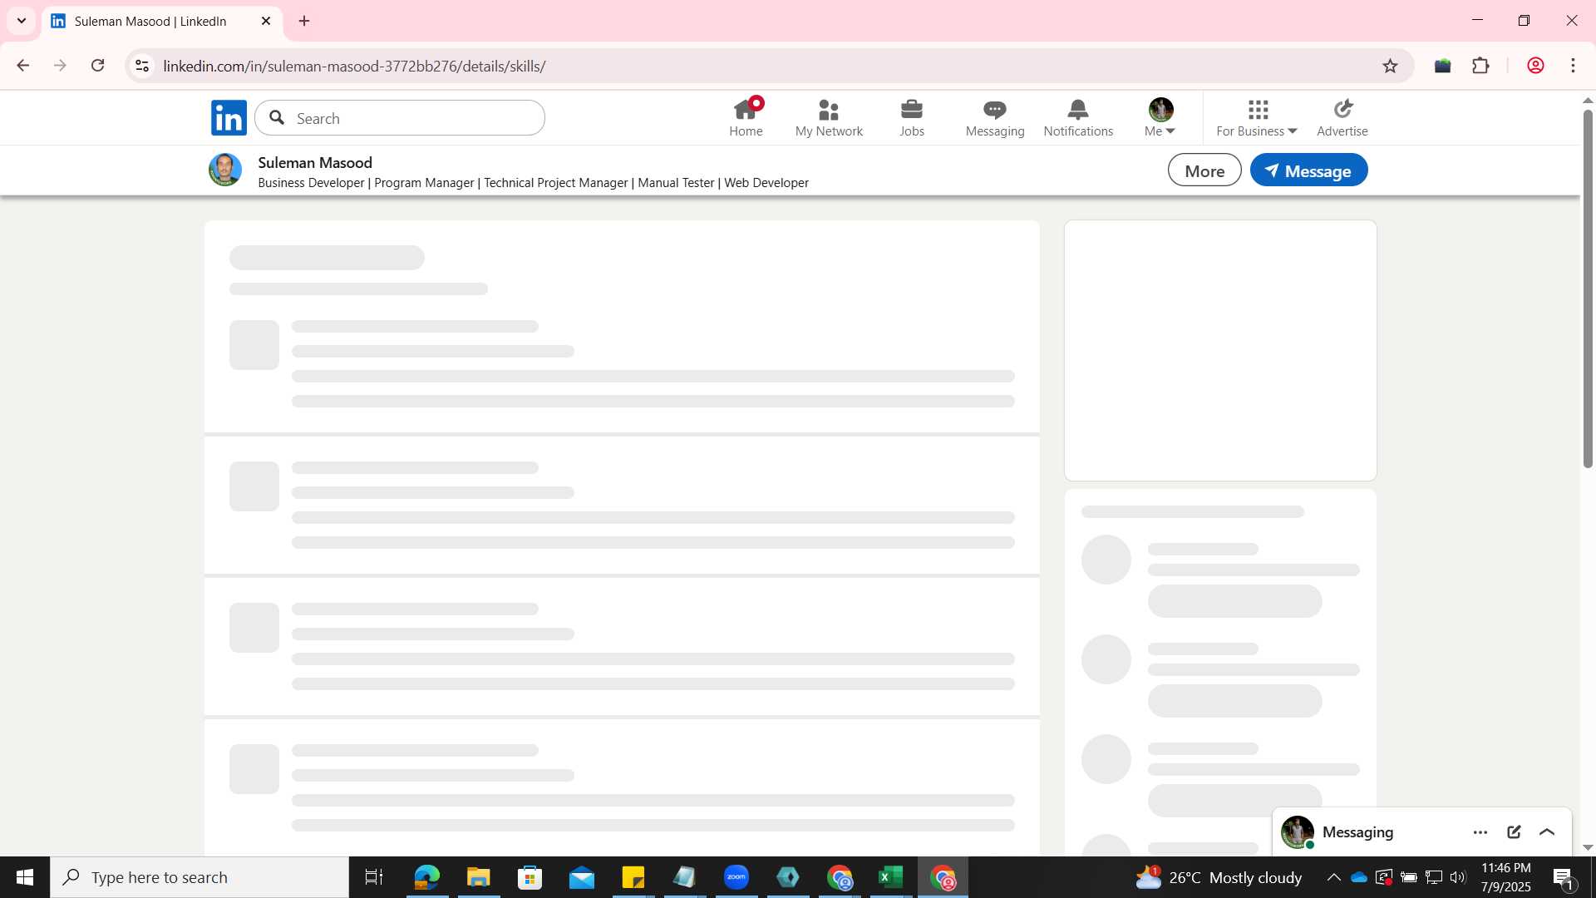Open Task View on the taskbar

[374, 877]
